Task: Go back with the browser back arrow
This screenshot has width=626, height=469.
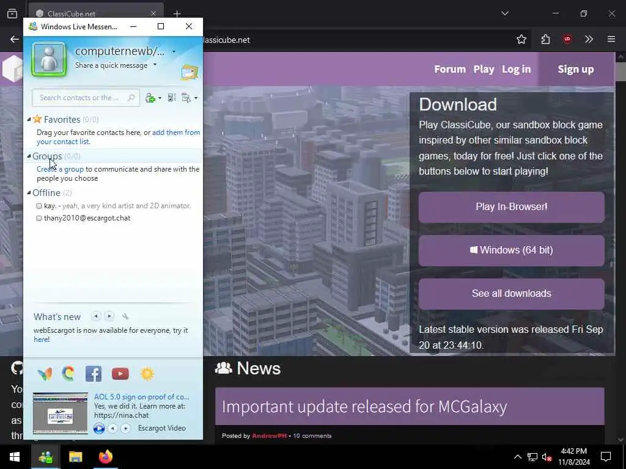Action: click(x=15, y=39)
